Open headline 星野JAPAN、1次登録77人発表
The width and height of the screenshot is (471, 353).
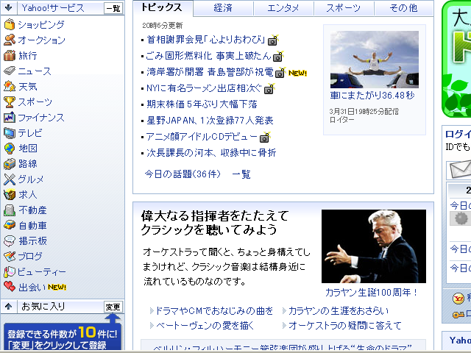(210, 121)
